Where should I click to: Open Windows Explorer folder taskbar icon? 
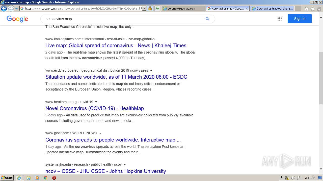pos(29,178)
